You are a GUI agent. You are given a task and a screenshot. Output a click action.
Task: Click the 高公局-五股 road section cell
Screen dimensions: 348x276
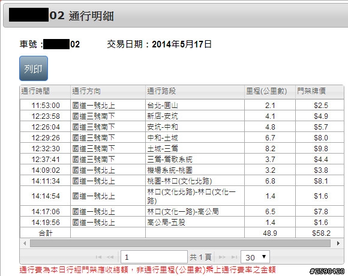[195, 223]
